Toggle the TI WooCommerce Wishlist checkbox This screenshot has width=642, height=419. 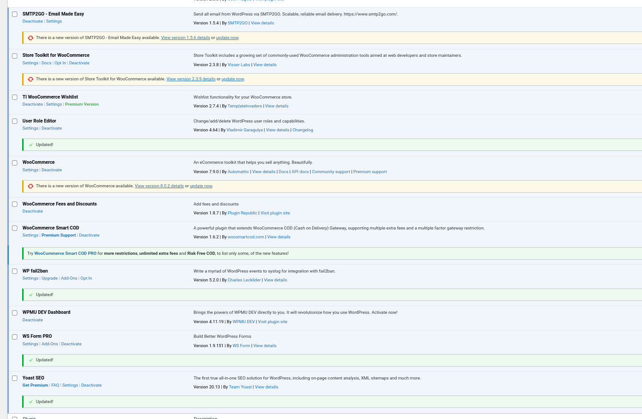(x=15, y=97)
